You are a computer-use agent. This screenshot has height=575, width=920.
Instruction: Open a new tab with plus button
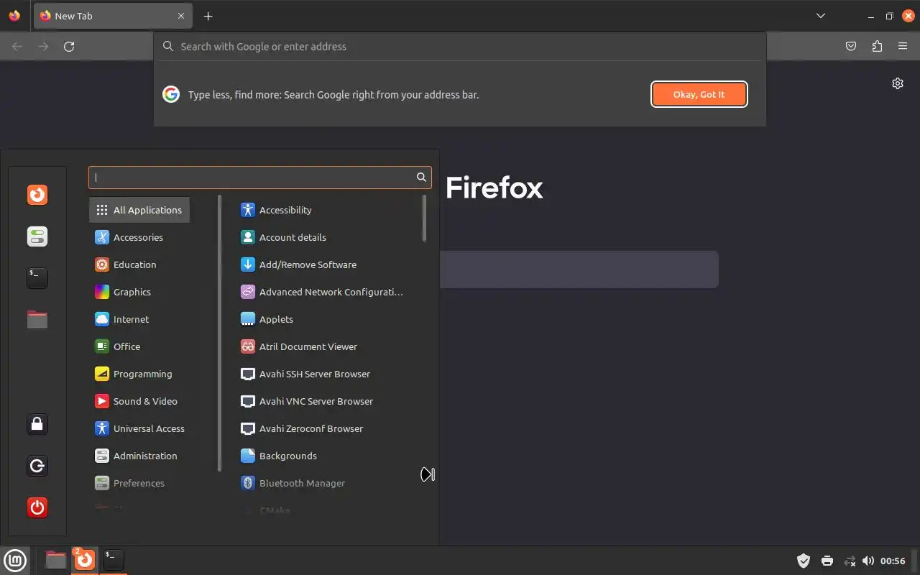tap(208, 16)
